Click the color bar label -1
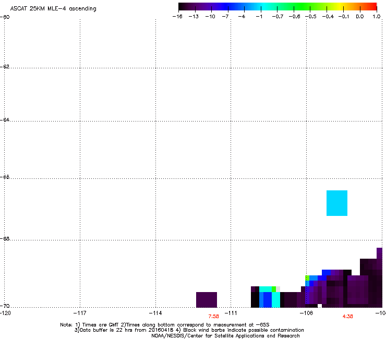Viewport: 386px width, 339px height. 259,17
